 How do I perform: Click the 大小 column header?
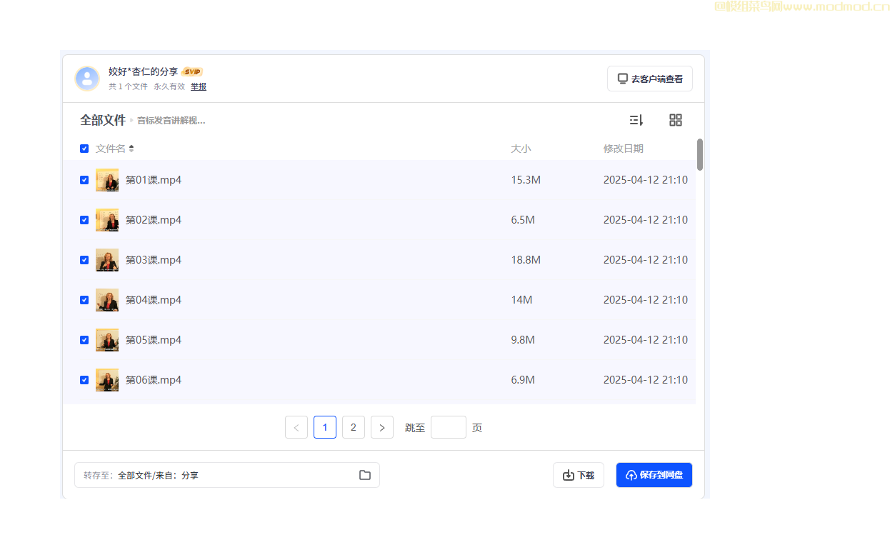point(521,149)
